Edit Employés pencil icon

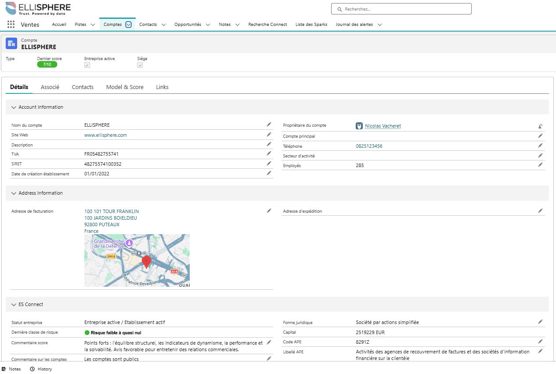541,164
